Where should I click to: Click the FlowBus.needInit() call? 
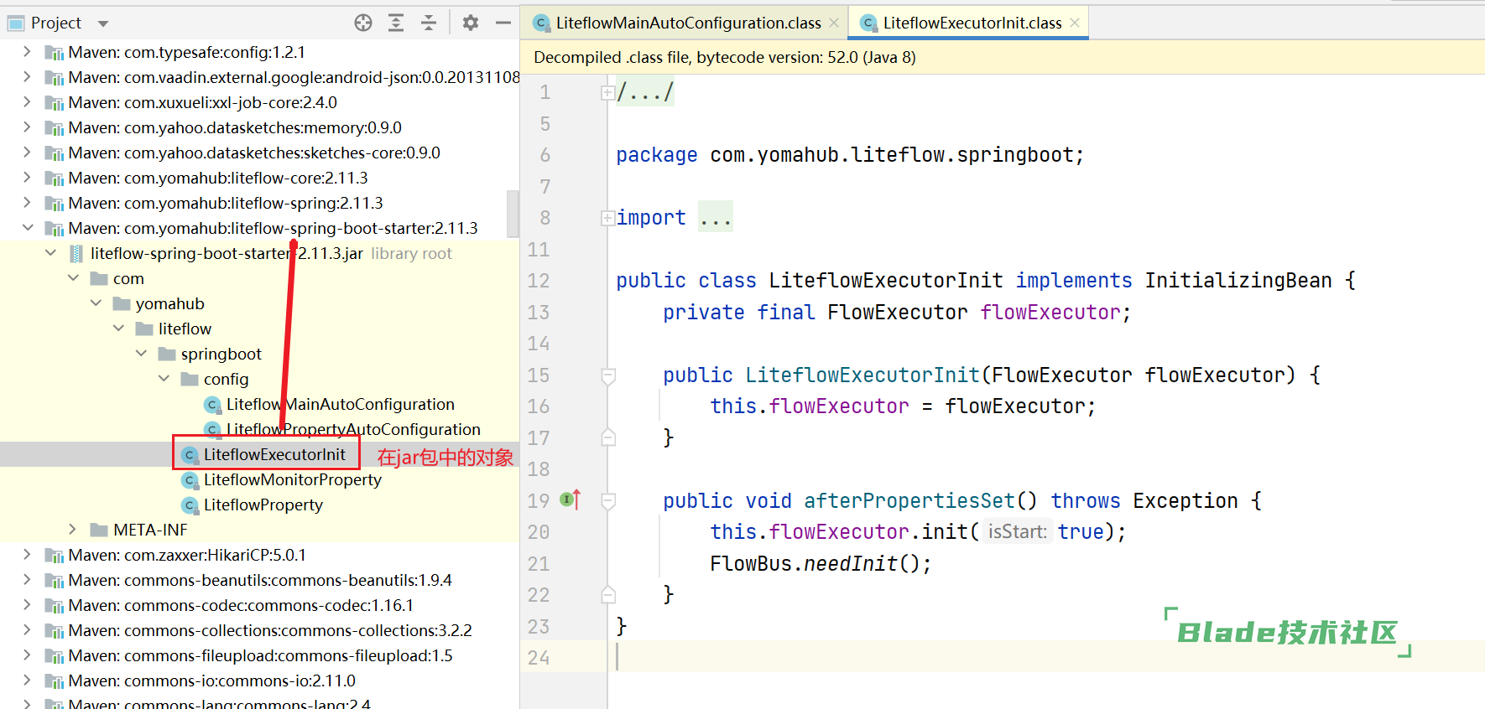pyautogui.click(x=821, y=563)
